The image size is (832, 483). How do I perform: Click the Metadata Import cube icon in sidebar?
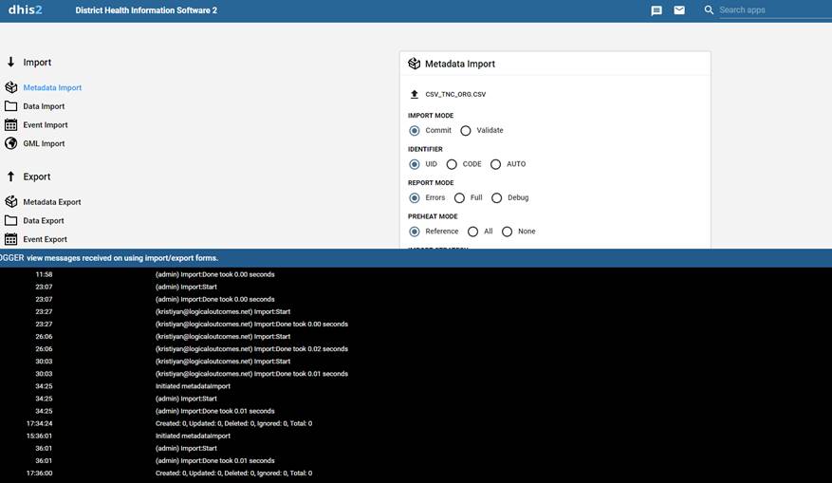click(10, 87)
